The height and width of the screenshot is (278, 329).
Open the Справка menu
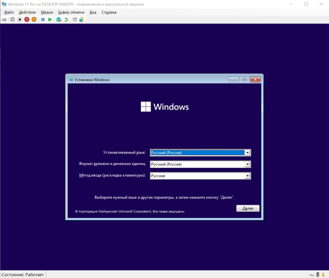tap(109, 12)
